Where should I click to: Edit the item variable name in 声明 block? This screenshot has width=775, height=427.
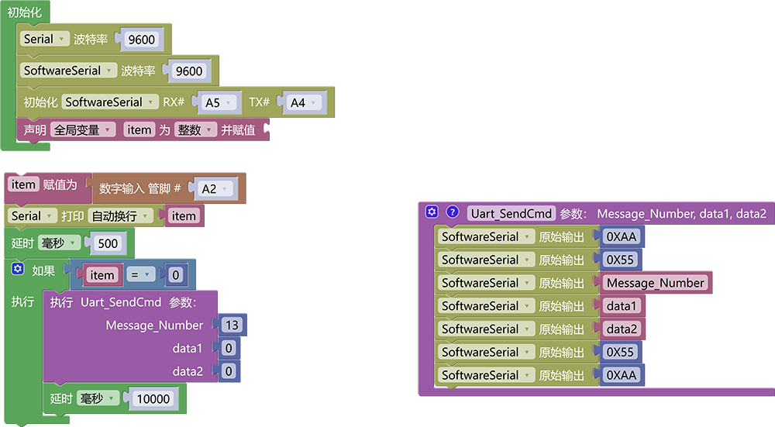coord(139,130)
